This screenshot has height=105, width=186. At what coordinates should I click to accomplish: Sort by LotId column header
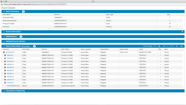coord(141,49)
